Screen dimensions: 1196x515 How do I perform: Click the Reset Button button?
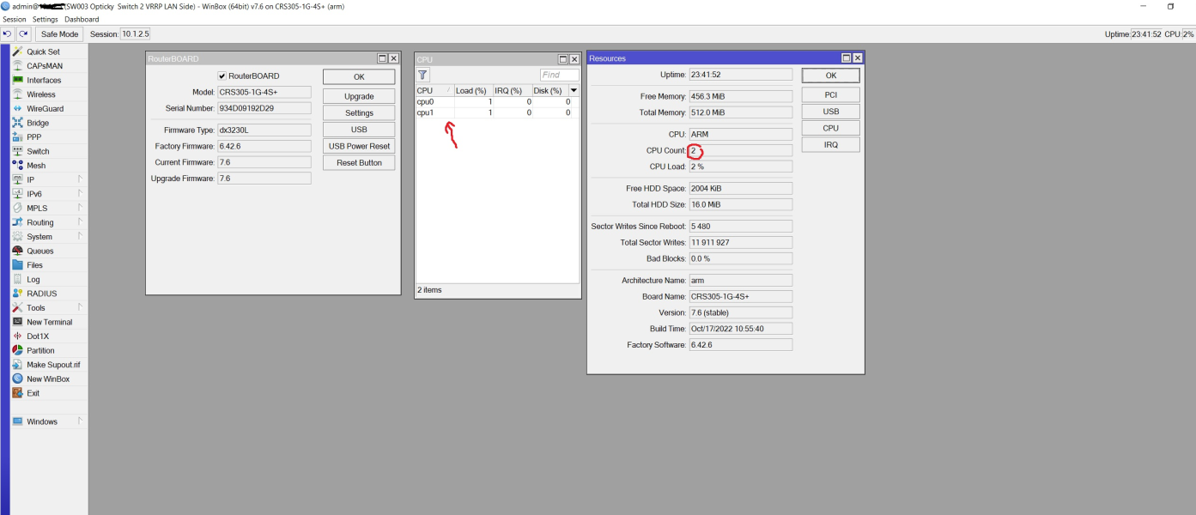[x=359, y=162]
